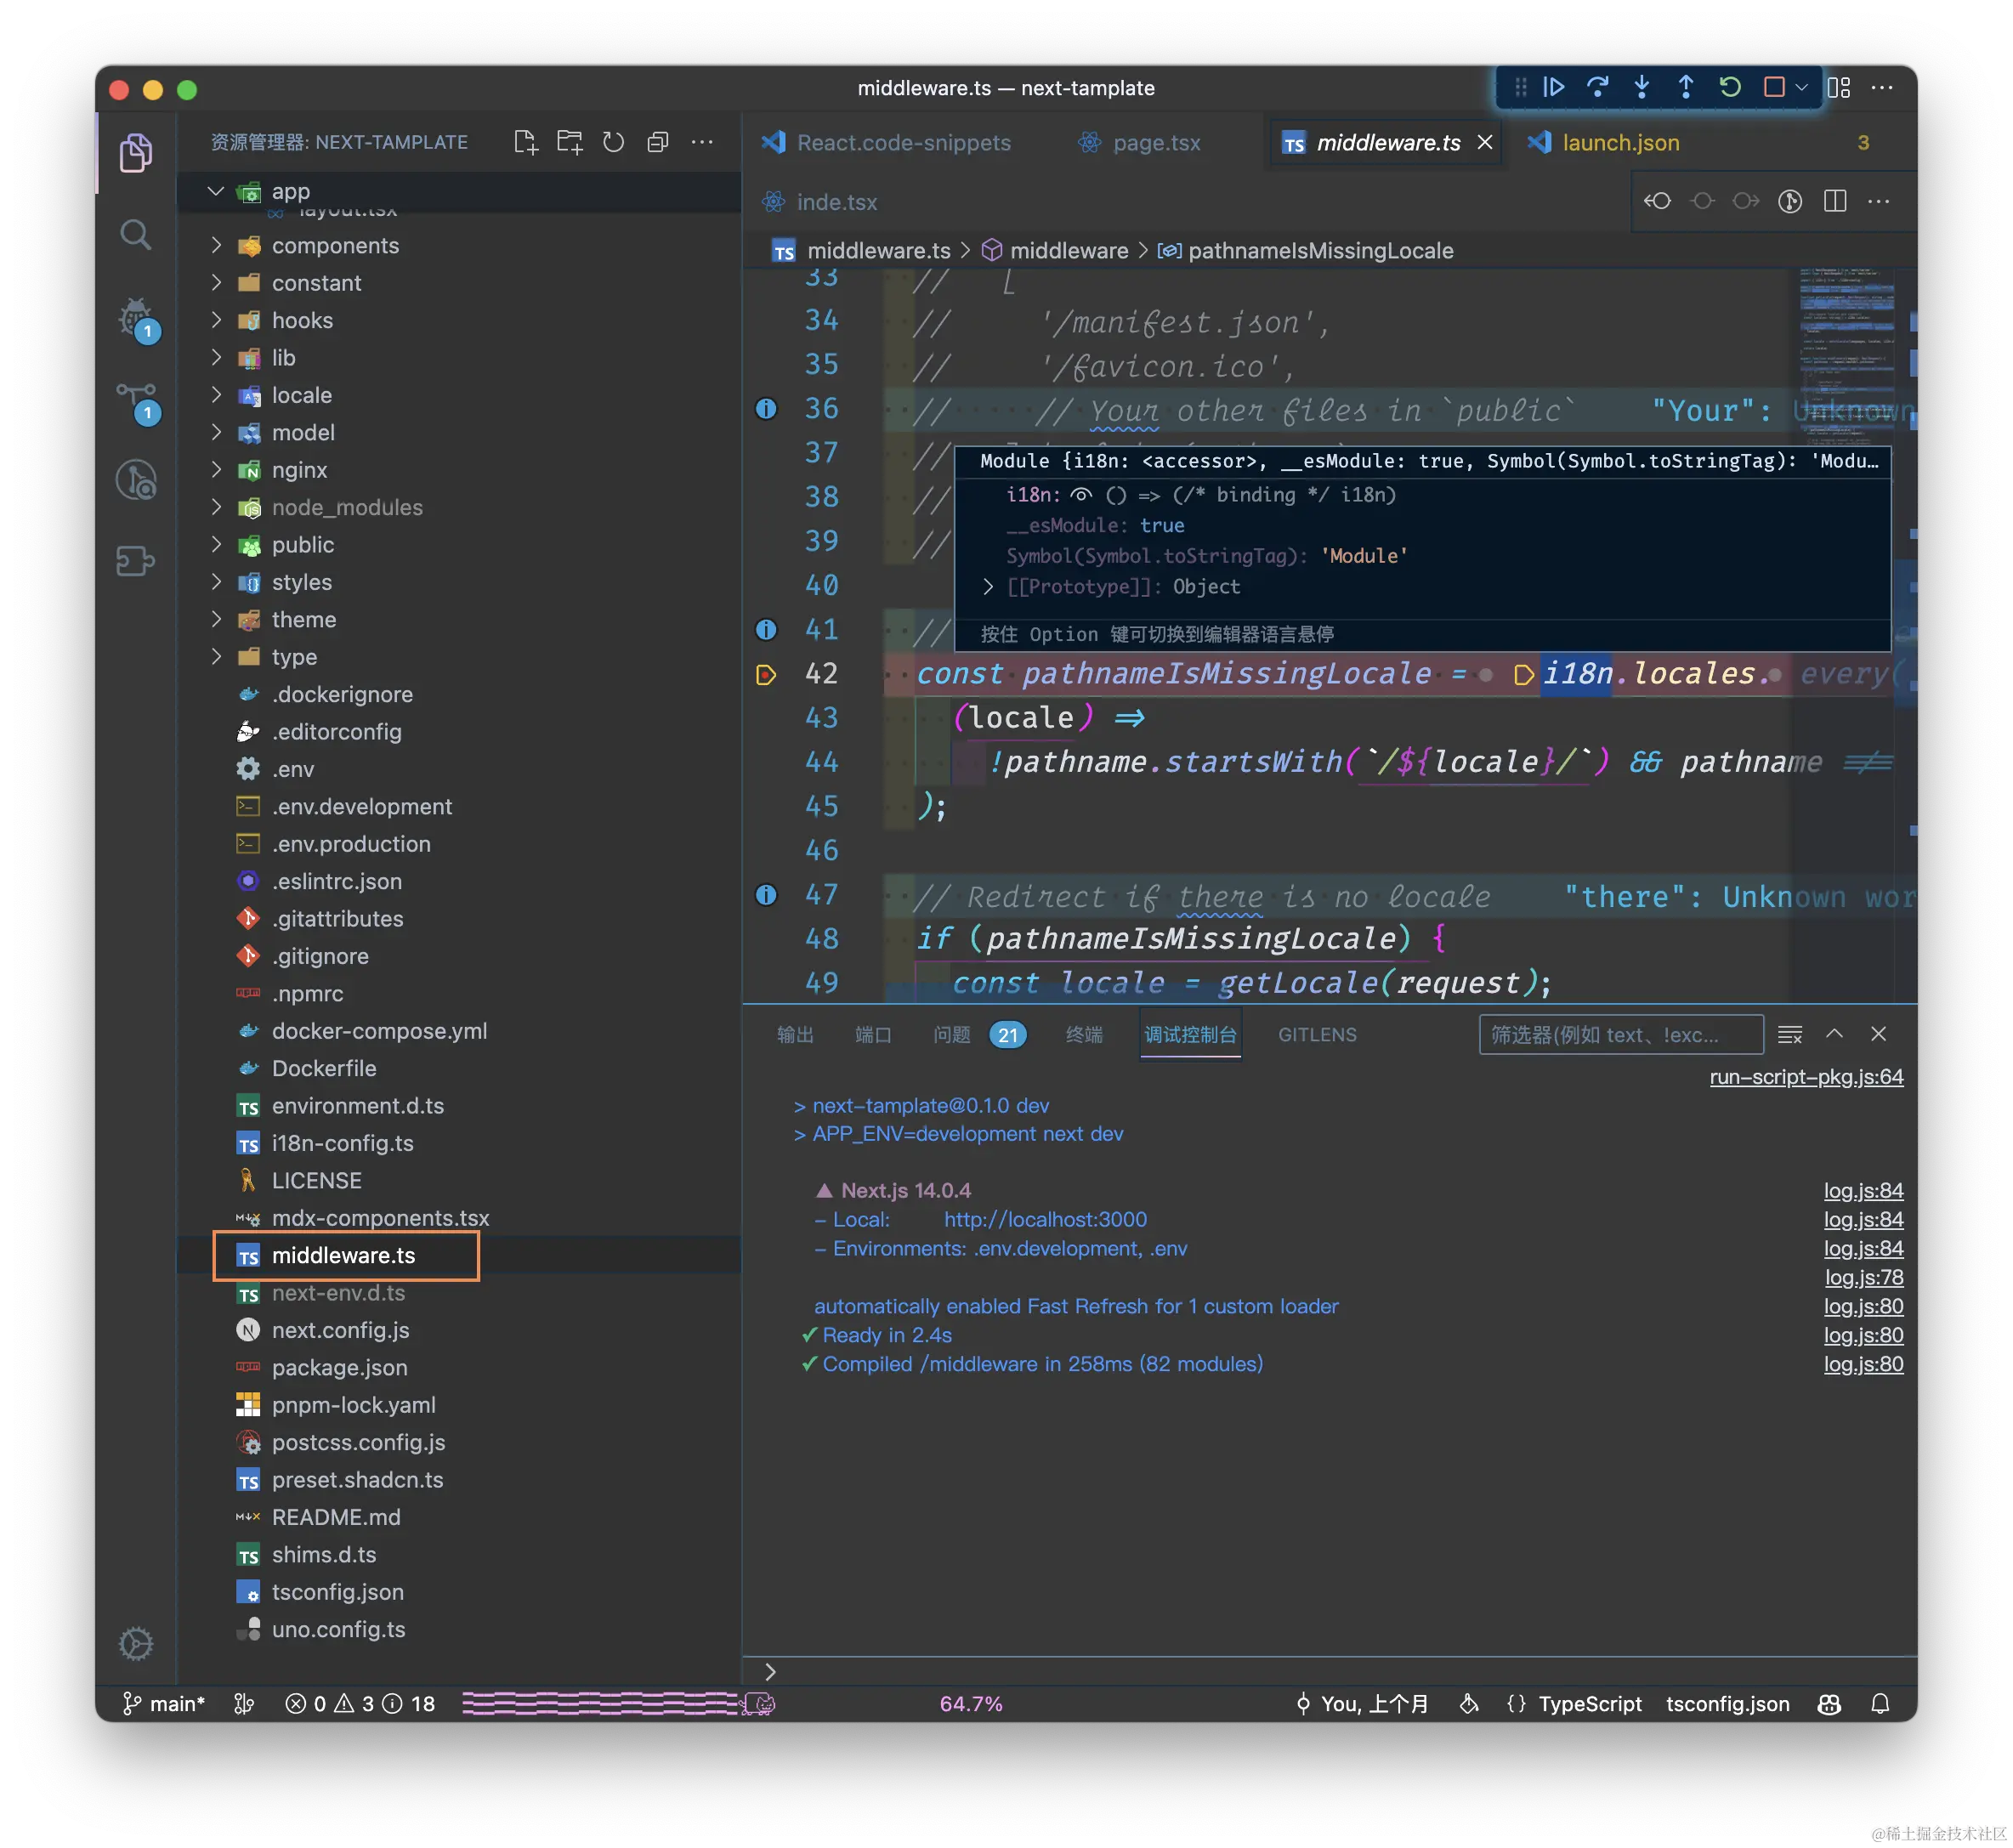Select Step Into in the debug toolbar
The image size is (2013, 1848).
pos(1642,87)
